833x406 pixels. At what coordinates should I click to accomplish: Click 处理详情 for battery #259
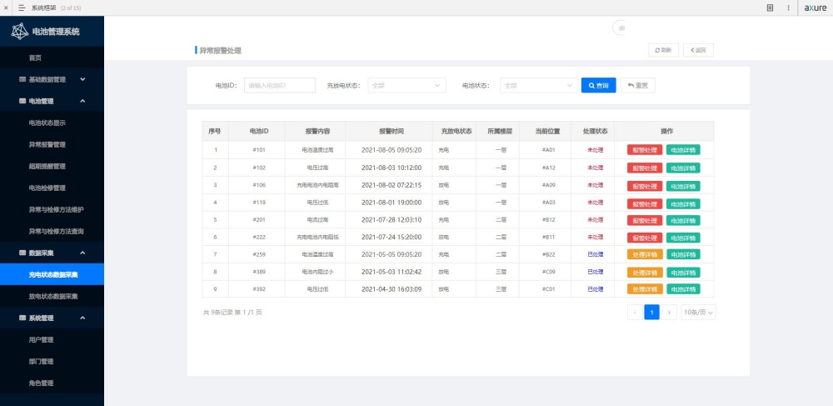point(645,254)
